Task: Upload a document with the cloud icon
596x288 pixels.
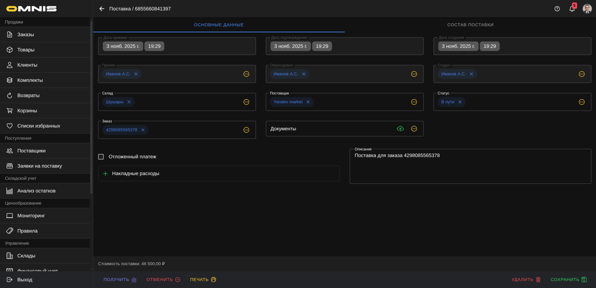Action: tap(400, 129)
